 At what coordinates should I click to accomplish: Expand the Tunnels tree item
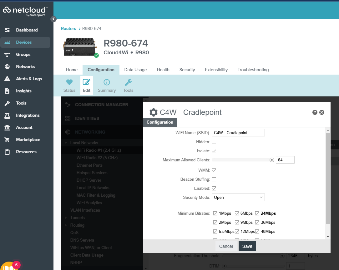pos(66,218)
